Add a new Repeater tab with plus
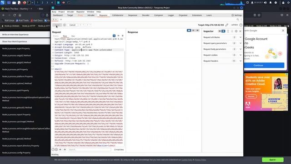 pyautogui.click(x=61, y=19)
